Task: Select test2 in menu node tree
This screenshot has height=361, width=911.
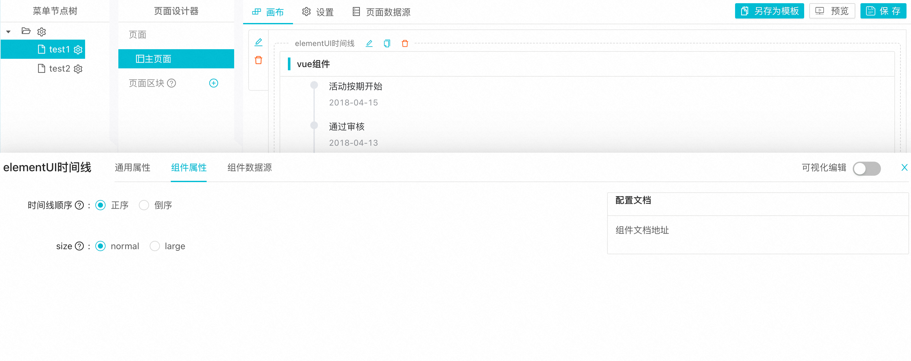Action: (59, 69)
